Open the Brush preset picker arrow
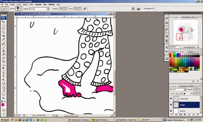Viewport: 203px width, 122px height. 21,9
